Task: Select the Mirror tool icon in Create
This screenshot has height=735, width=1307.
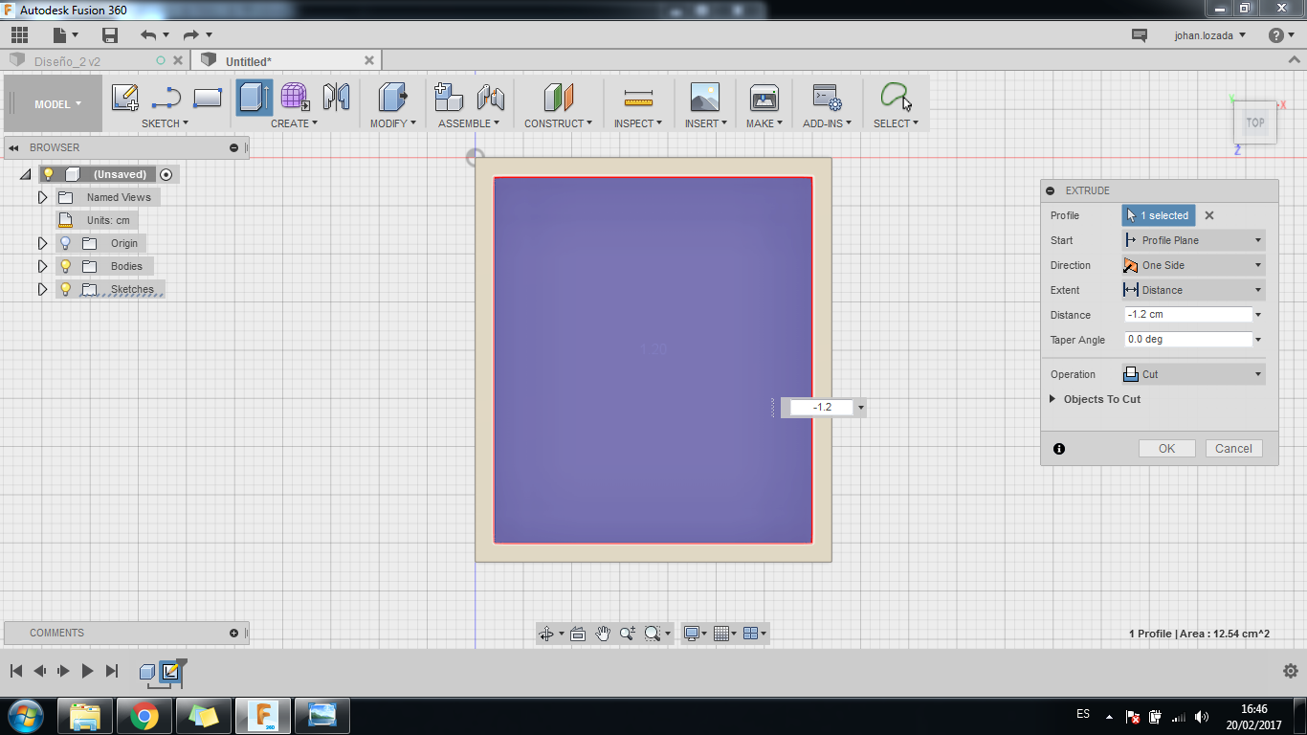Action: pyautogui.click(x=336, y=97)
